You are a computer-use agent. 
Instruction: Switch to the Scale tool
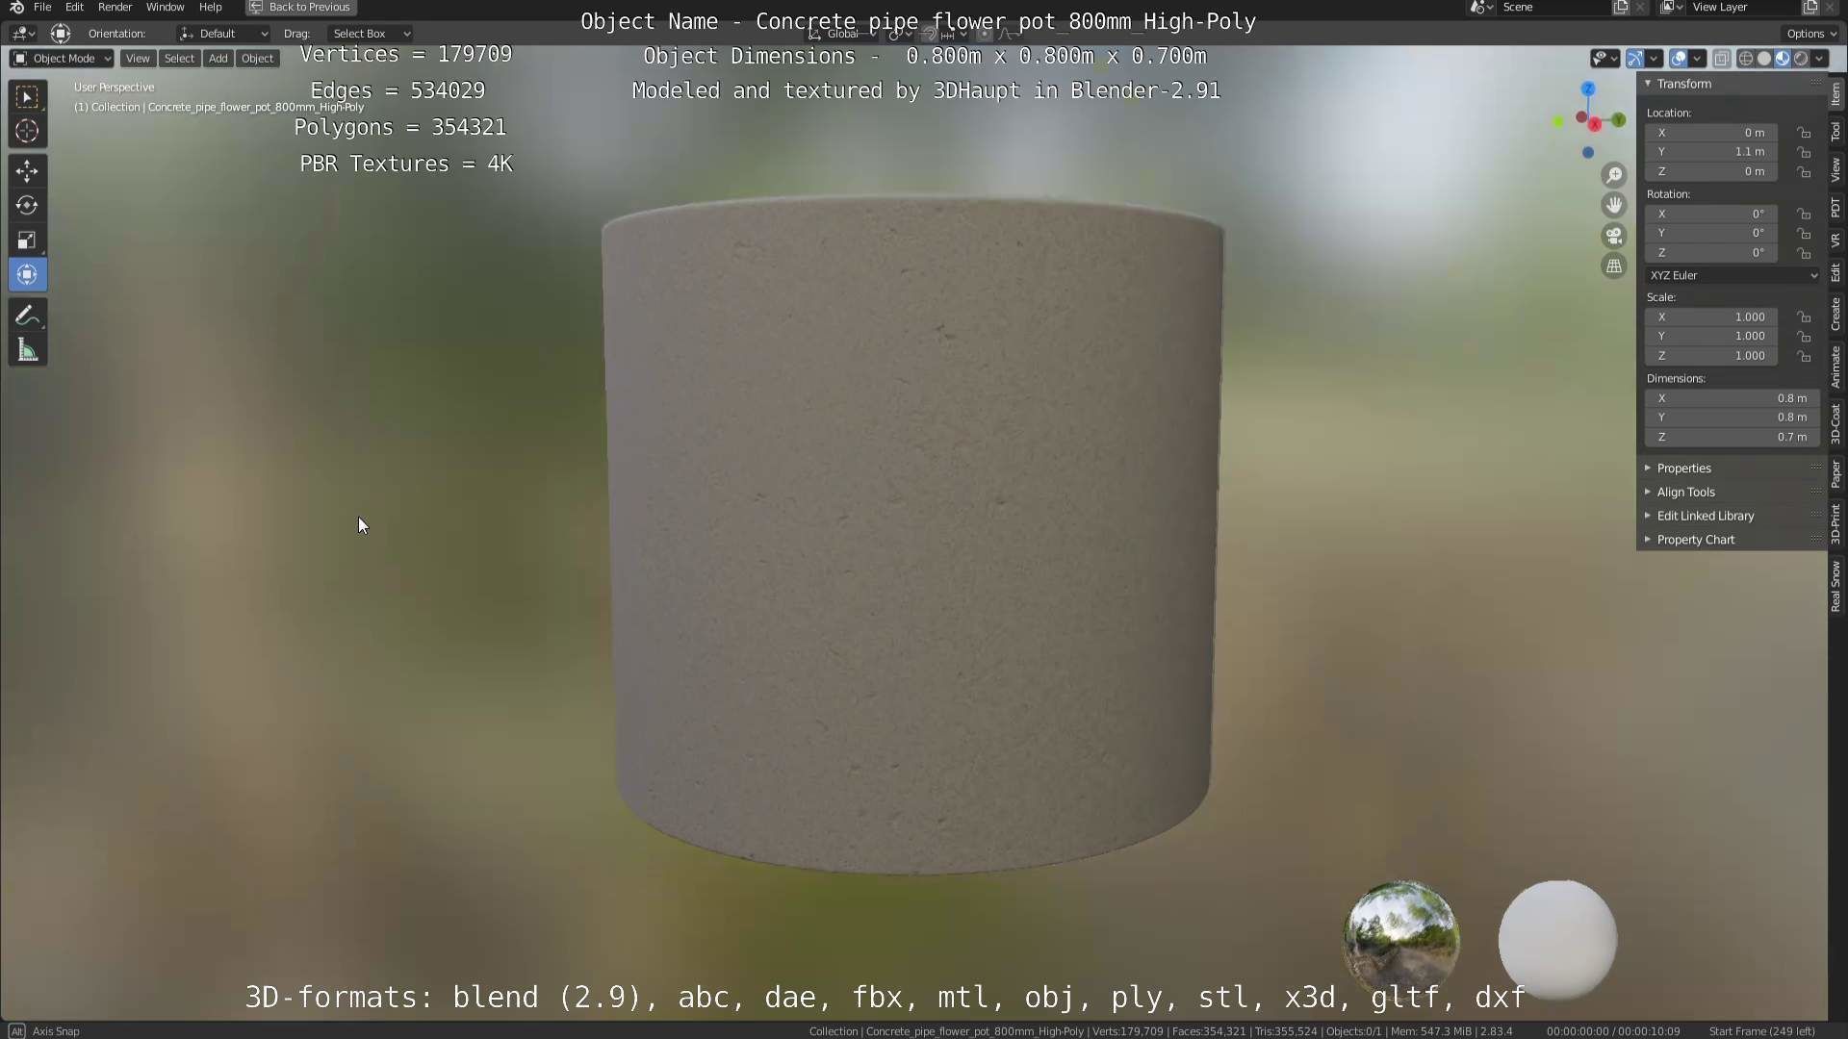[x=27, y=241]
